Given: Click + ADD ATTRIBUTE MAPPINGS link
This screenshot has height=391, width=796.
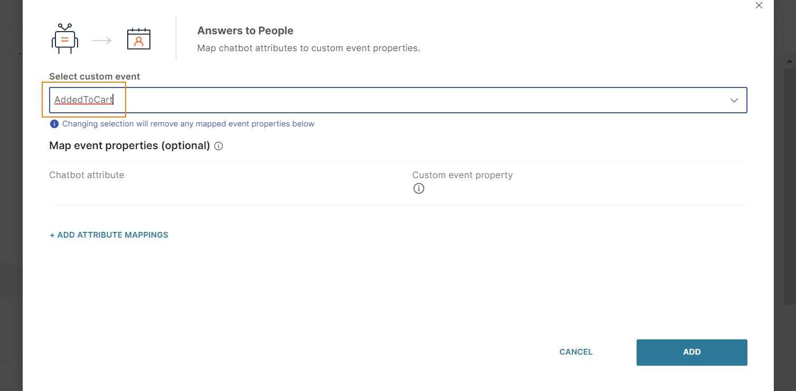Looking at the screenshot, I should coord(109,235).
